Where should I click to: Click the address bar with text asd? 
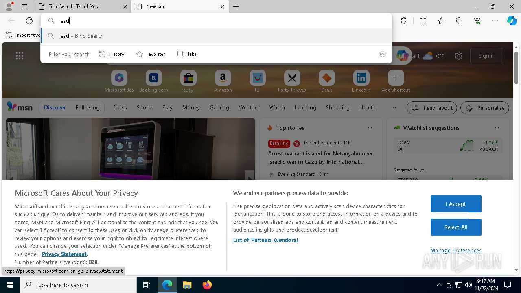(217, 21)
